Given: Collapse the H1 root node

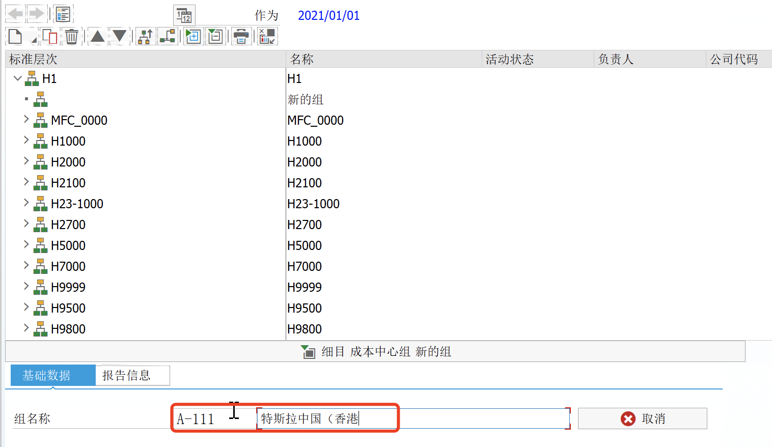Looking at the screenshot, I should [17, 78].
